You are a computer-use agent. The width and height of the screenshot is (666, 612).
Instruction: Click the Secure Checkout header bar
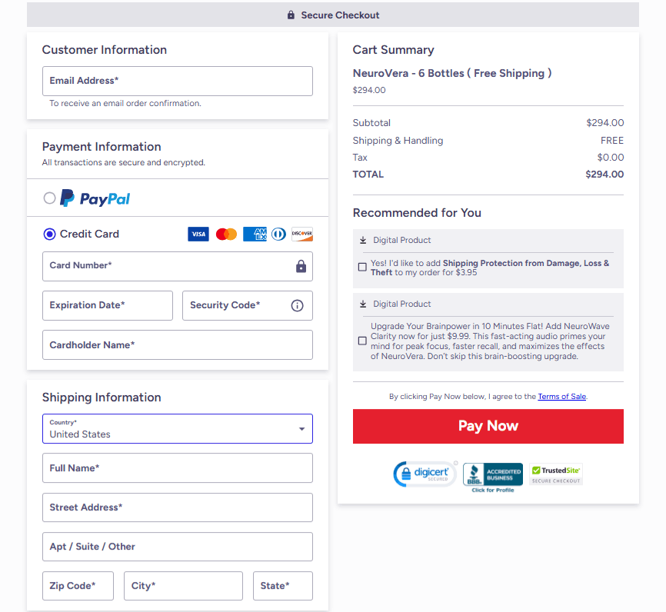[333, 15]
